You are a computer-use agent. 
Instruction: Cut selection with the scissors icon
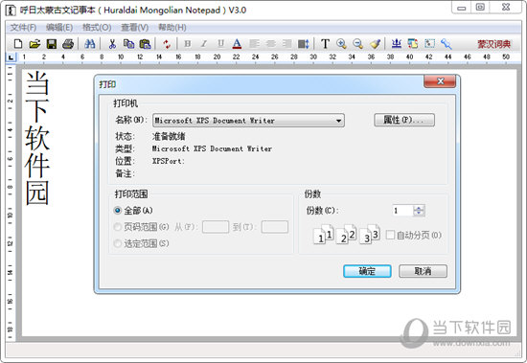(112, 44)
